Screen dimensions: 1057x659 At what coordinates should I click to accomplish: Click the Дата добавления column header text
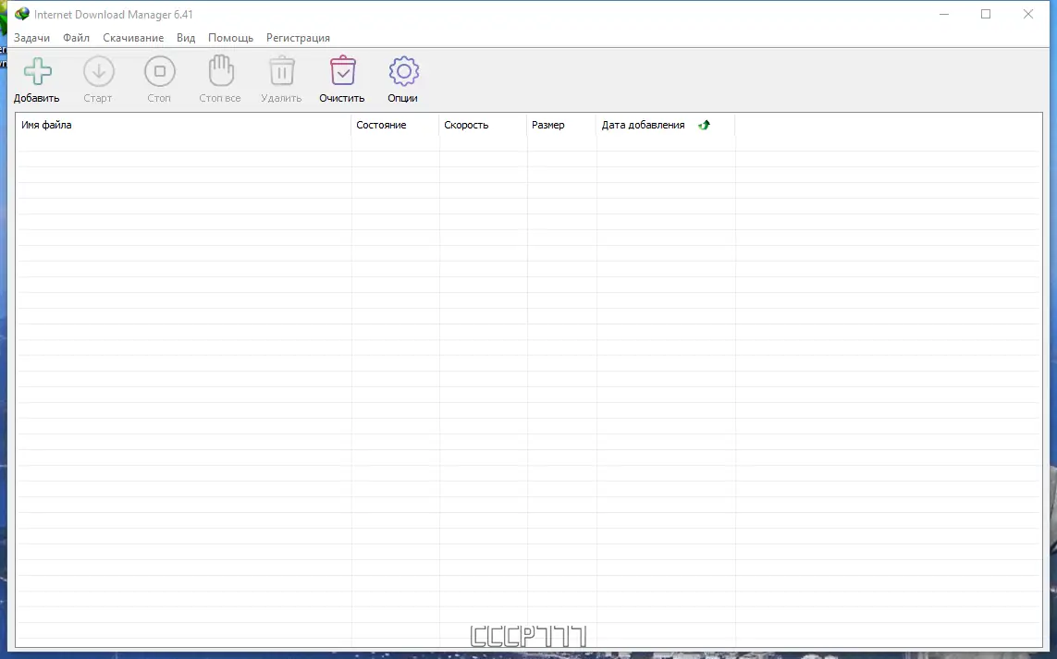[643, 125]
